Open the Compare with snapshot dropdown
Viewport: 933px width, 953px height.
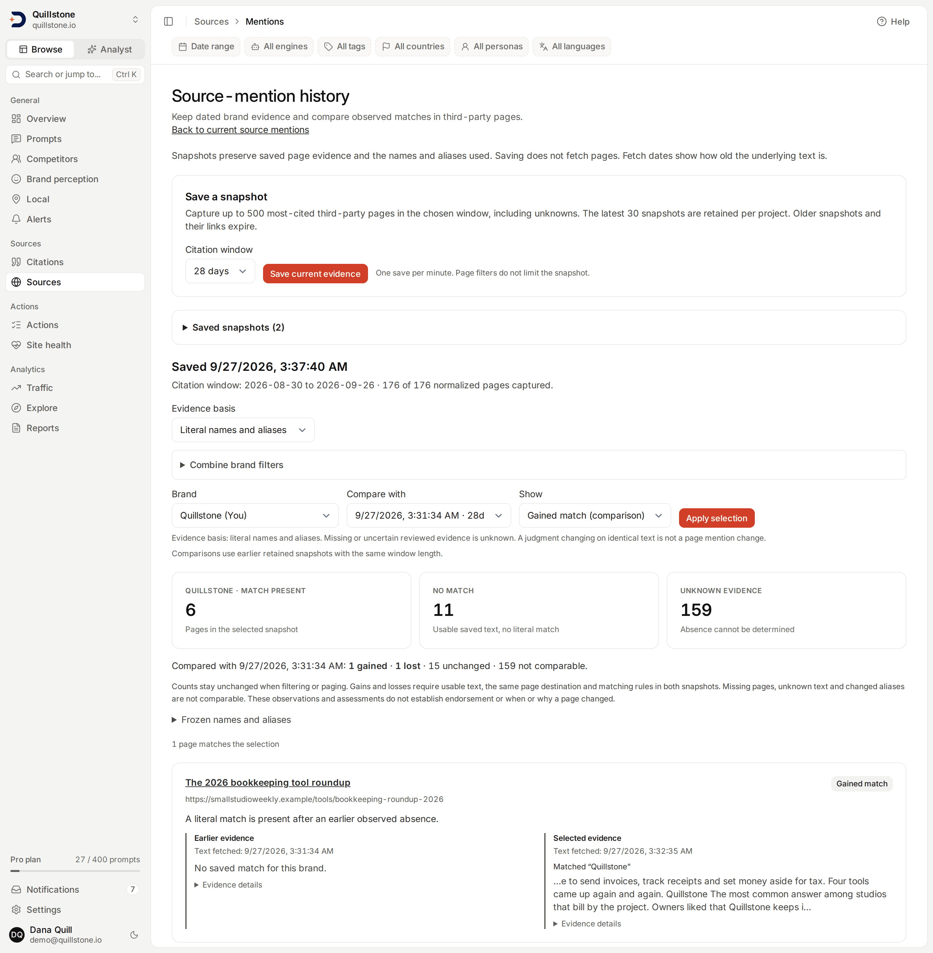(x=429, y=516)
